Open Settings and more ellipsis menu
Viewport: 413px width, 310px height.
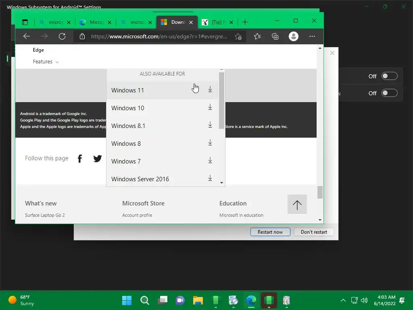312,36
